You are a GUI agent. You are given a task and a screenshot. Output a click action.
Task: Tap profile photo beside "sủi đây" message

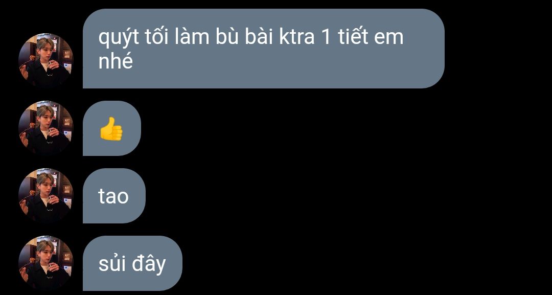(46, 263)
